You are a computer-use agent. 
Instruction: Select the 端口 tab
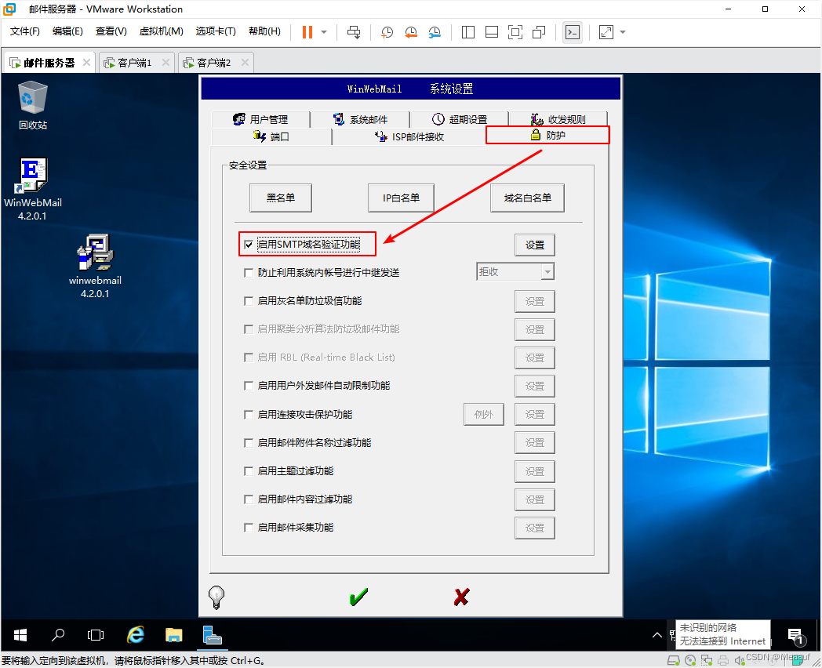click(271, 136)
